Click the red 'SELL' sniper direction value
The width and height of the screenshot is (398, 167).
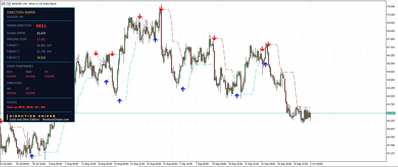[x=41, y=26]
